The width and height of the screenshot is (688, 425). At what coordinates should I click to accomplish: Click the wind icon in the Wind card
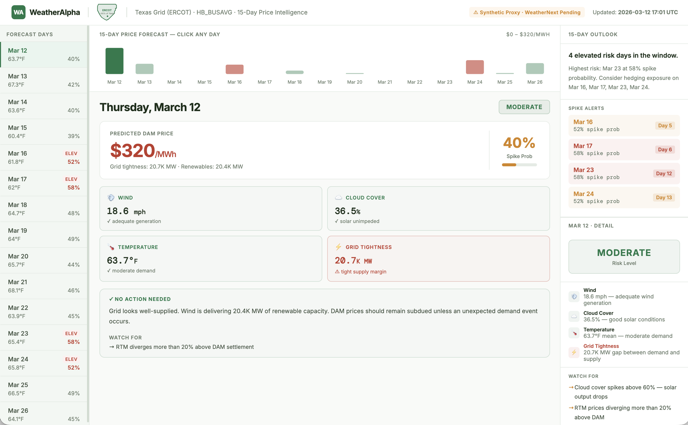point(111,198)
